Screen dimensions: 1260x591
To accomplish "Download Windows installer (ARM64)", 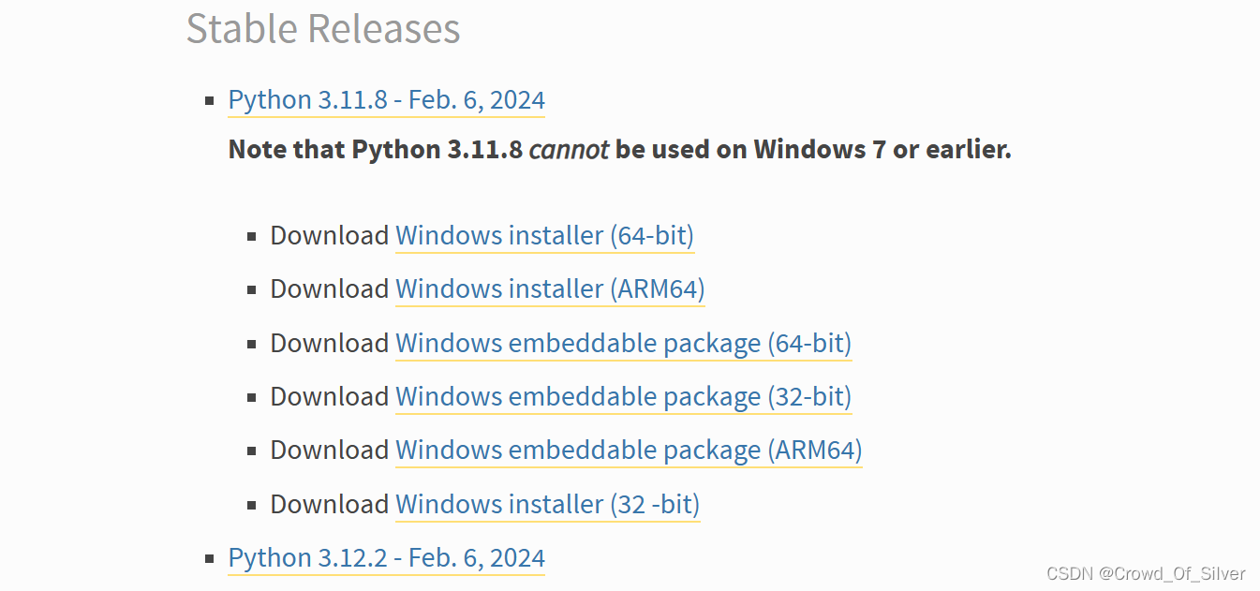I will 550,289.
